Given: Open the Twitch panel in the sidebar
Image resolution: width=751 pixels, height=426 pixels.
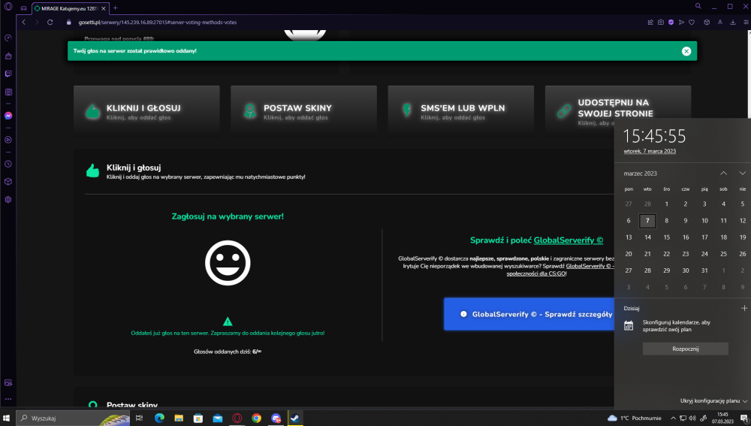Looking at the screenshot, I should click(x=8, y=74).
